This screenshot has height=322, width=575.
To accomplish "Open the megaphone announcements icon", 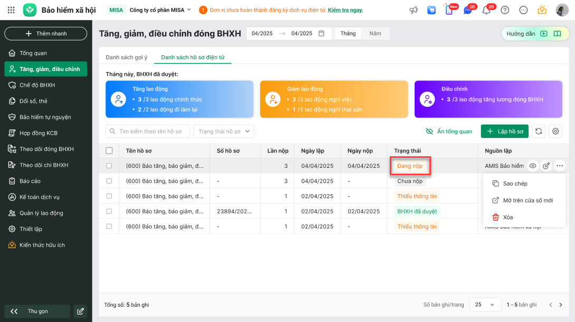I will click(414, 10).
